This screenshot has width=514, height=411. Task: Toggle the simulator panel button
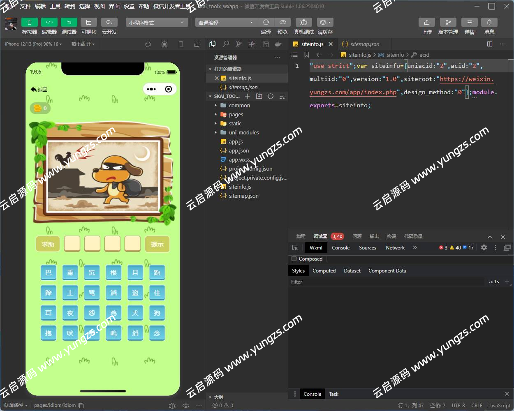coord(29,22)
